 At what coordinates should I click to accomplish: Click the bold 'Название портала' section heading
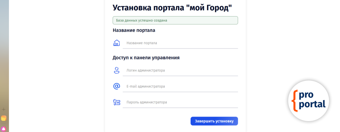click(x=134, y=30)
